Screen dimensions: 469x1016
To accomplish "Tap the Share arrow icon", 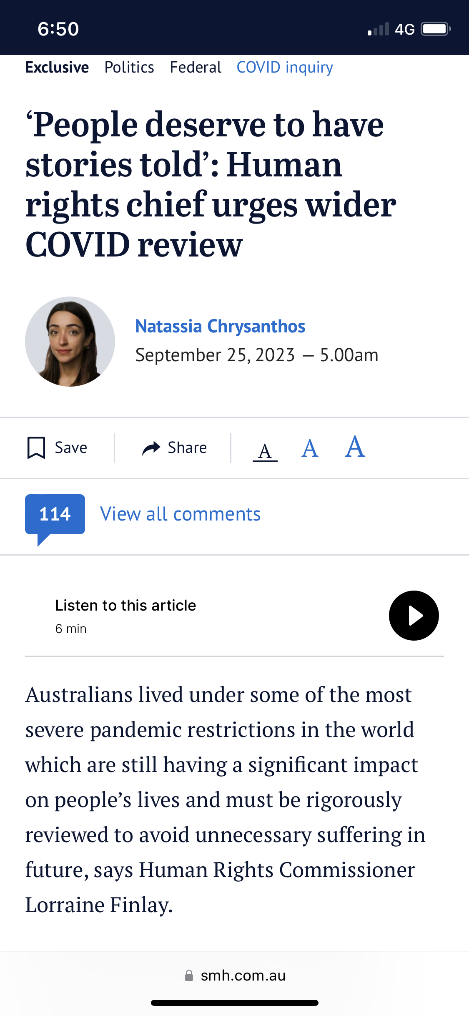I will click(151, 448).
